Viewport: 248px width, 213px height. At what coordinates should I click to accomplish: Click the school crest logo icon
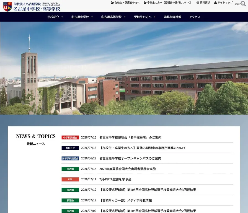tap(7, 7)
